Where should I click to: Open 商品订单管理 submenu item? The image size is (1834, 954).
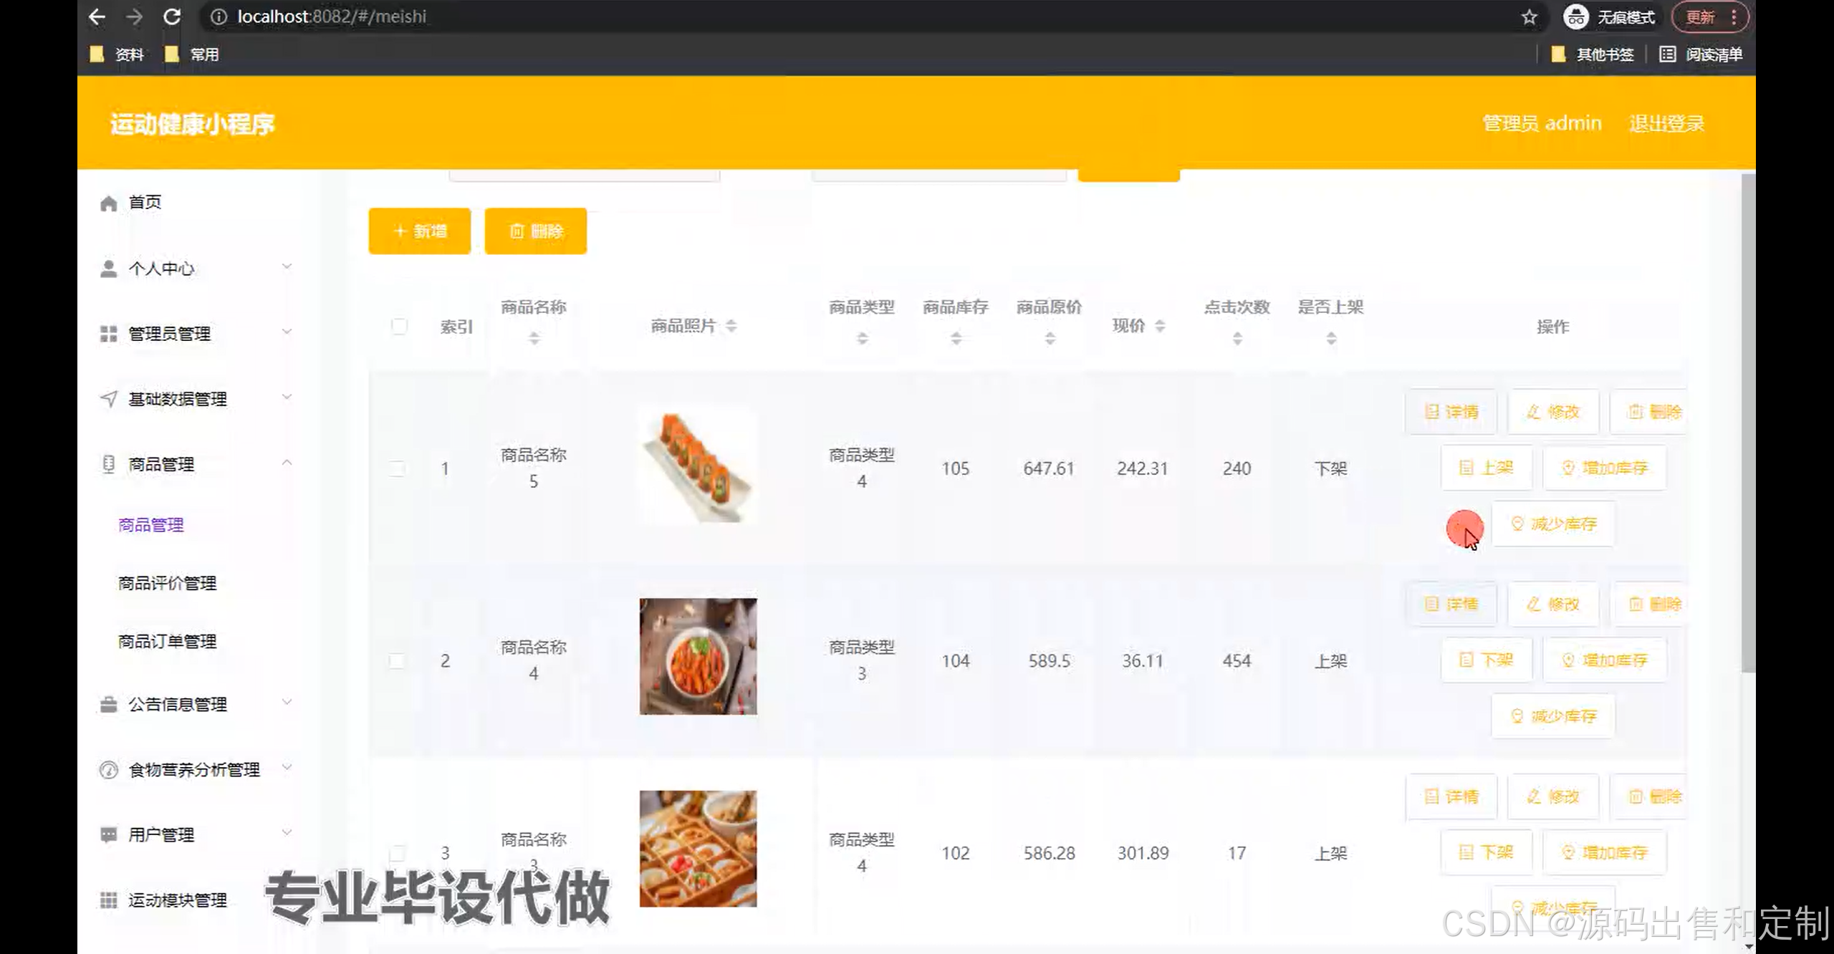click(x=167, y=641)
